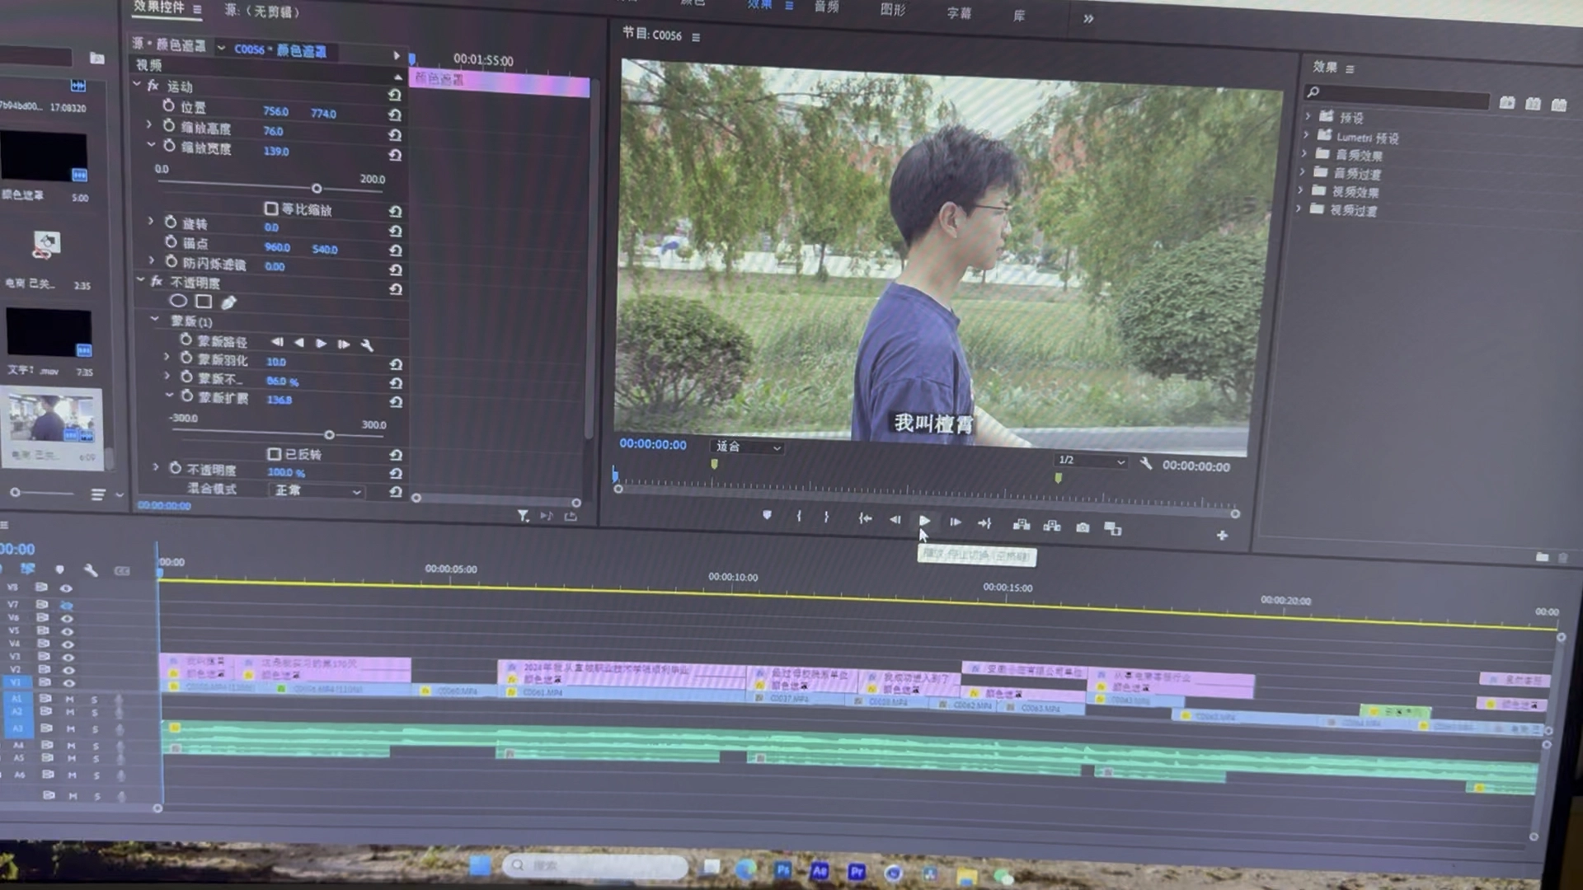This screenshot has height=890, width=1583.
Task: Open the 混合模式 正常 dropdown
Action: [x=317, y=490]
